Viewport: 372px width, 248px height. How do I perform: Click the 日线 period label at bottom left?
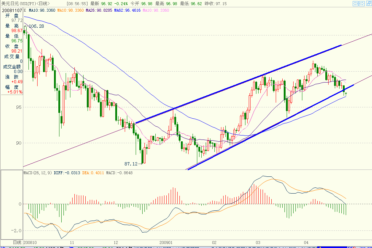pyautogui.click(x=17, y=242)
